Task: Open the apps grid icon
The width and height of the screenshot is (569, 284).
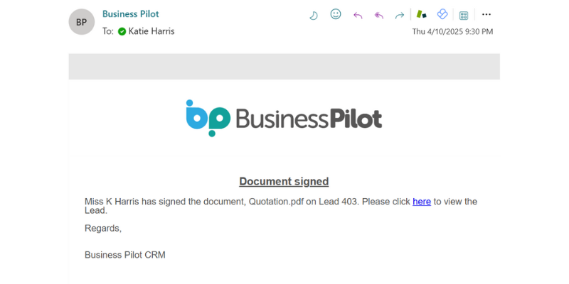Action: coord(464,15)
